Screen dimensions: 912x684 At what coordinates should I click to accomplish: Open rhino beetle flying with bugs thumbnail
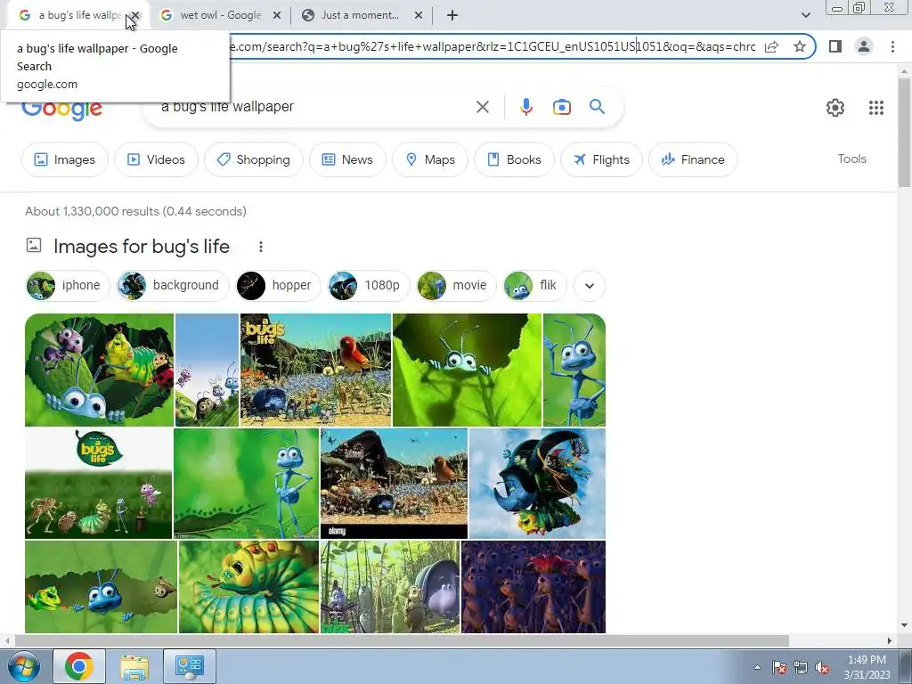(x=537, y=484)
